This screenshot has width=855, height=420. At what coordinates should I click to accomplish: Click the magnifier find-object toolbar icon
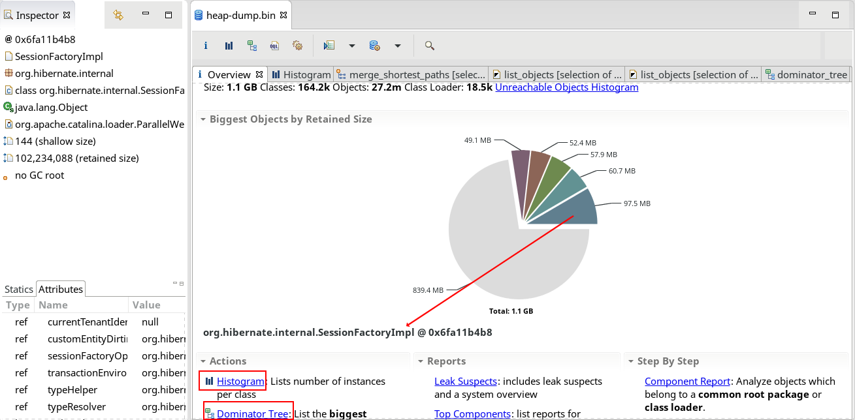[x=429, y=46]
